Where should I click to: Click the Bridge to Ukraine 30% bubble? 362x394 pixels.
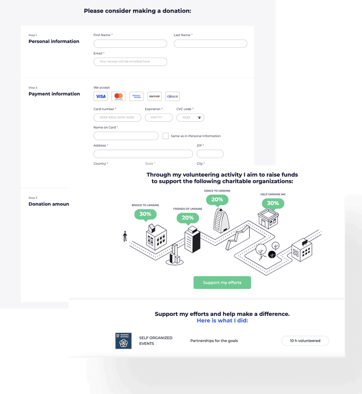(x=145, y=214)
